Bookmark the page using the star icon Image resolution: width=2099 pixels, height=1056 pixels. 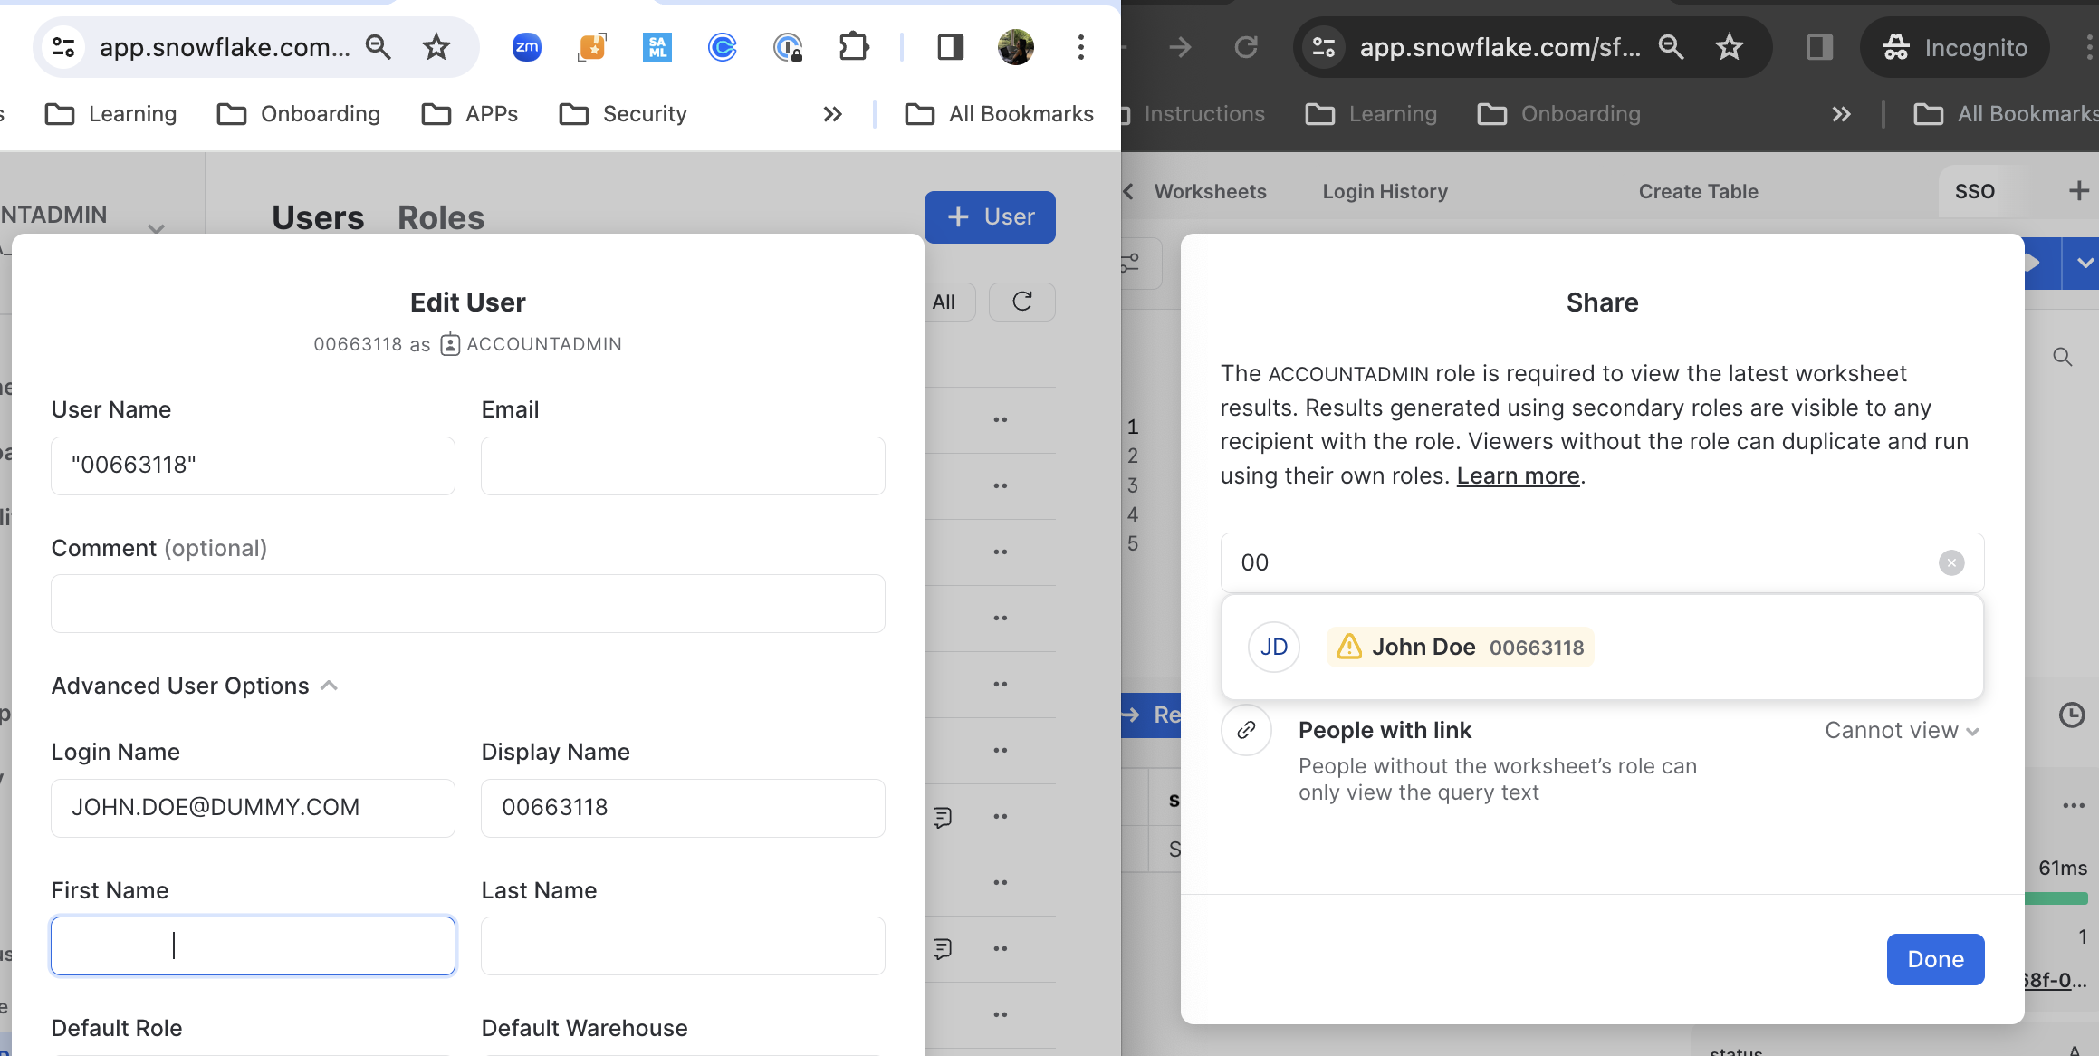(436, 47)
